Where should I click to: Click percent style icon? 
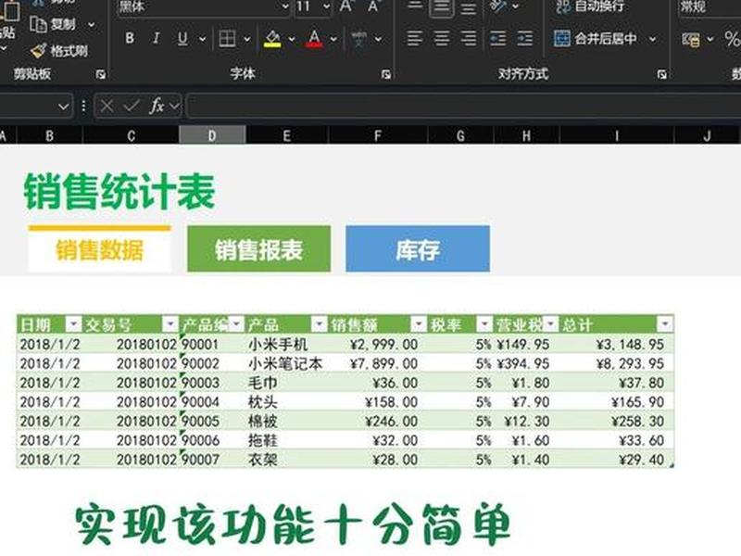tap(733, 39)
